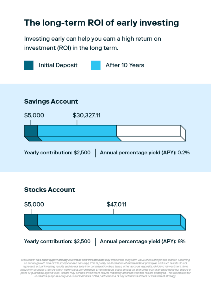This screenshot has width=211, height=289.
Task: Click the dark teal segment of the Savings bar
Action: point(31,131)
